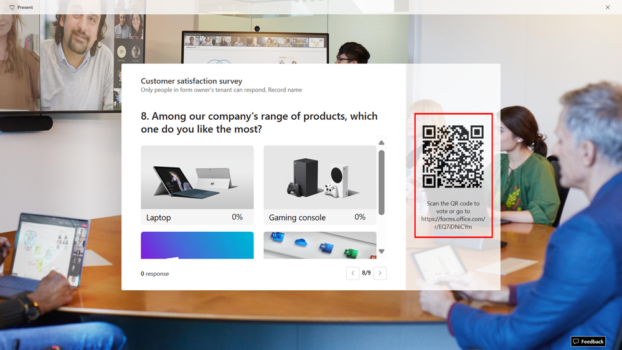Go to previous question arrow

point(352,273)
